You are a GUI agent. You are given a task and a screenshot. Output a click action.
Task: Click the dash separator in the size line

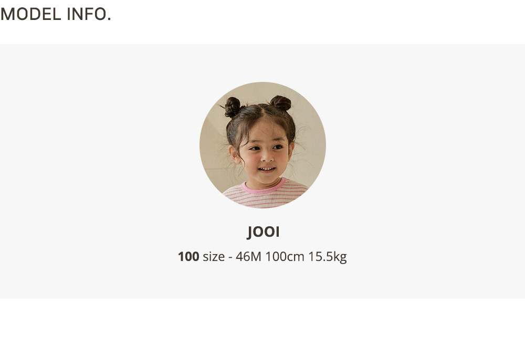[x=230, y=257]
